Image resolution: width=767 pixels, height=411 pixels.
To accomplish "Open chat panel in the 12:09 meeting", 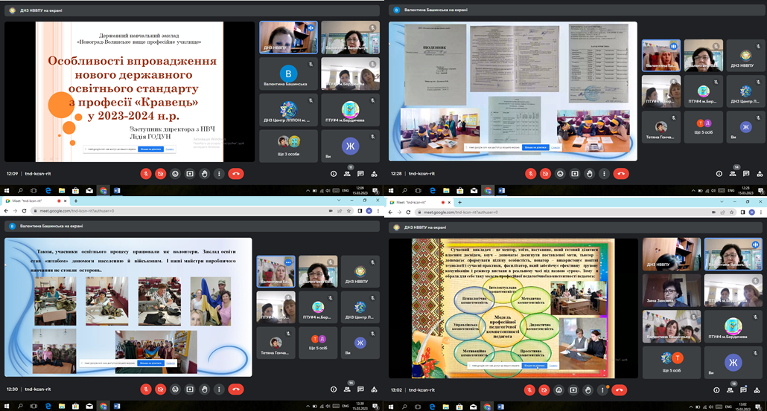I will tap(361, 173).
